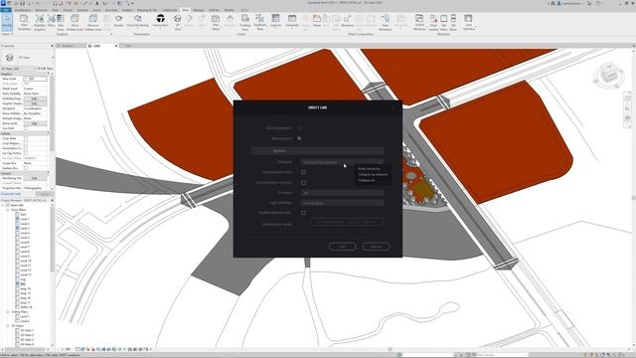Click the Filters ribbon icon
636x358 pixels.
[51, 20]
